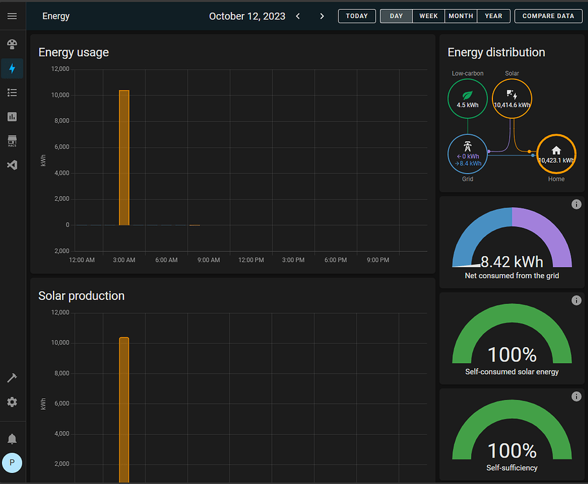Show notifications via bell icon
This screenshot has height=484, width=588.
pos(12,439)
